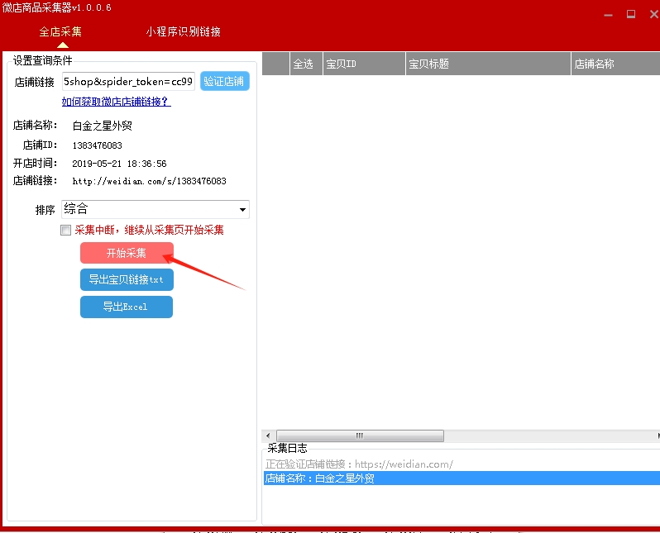Click the 全选 column header
Viewport: 660px width, 533px height.
(x=306, y=64)
